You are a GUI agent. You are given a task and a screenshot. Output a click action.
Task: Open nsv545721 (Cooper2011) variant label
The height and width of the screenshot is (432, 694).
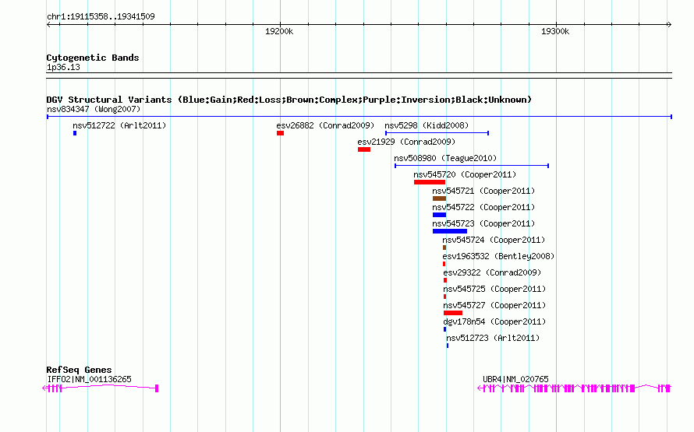483,191
